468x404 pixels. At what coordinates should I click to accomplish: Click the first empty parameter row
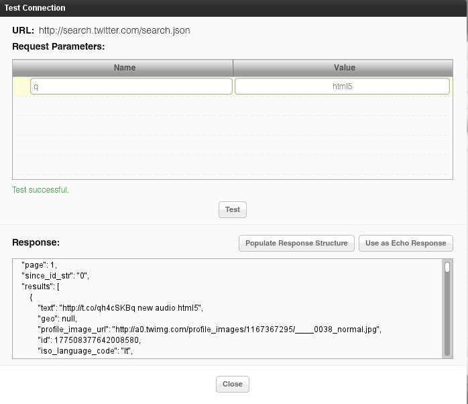point(233,106)
